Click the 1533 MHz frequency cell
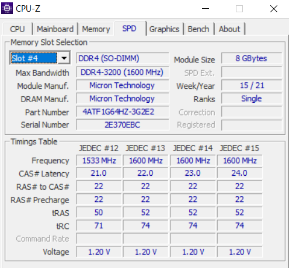 tap(99, 161)
